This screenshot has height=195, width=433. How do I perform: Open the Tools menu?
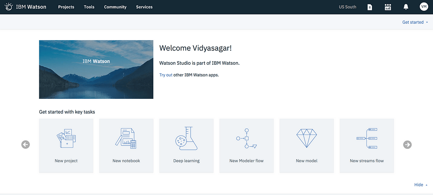tap(89, 7)
